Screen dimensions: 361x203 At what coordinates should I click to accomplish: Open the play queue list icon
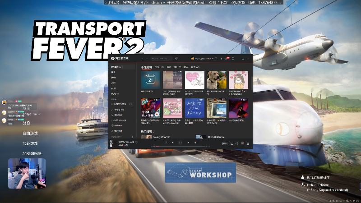248,143
